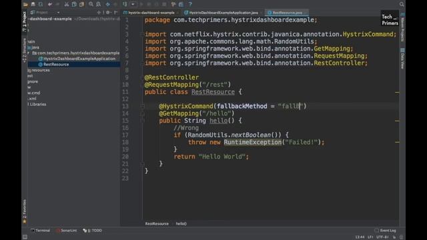Open the Event Log
Image resolution: width=427 pixels, height=240 pixels.
point(385,231)
